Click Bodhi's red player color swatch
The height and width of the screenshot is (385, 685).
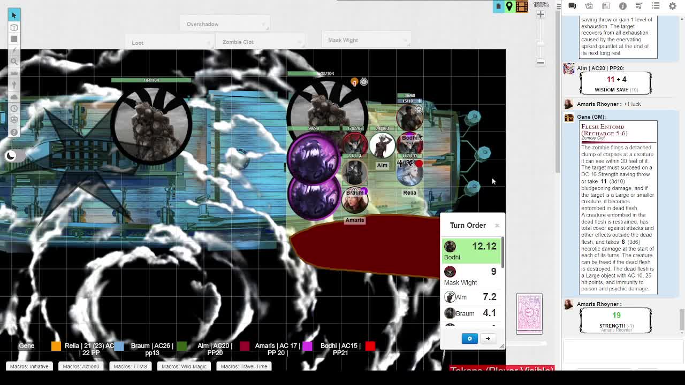tap(370, 346)
